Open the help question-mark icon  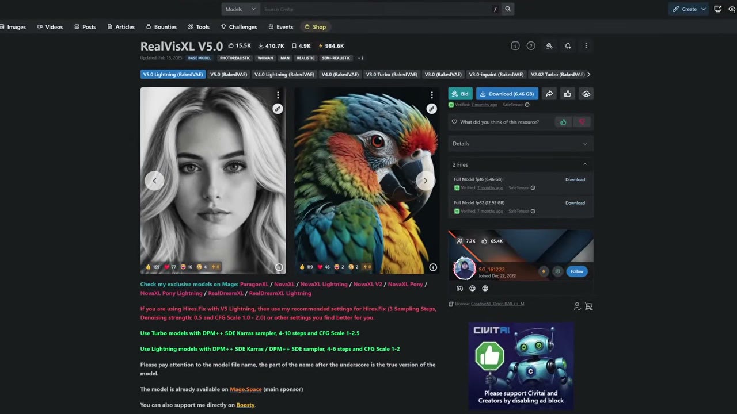[x=531, y=46]
